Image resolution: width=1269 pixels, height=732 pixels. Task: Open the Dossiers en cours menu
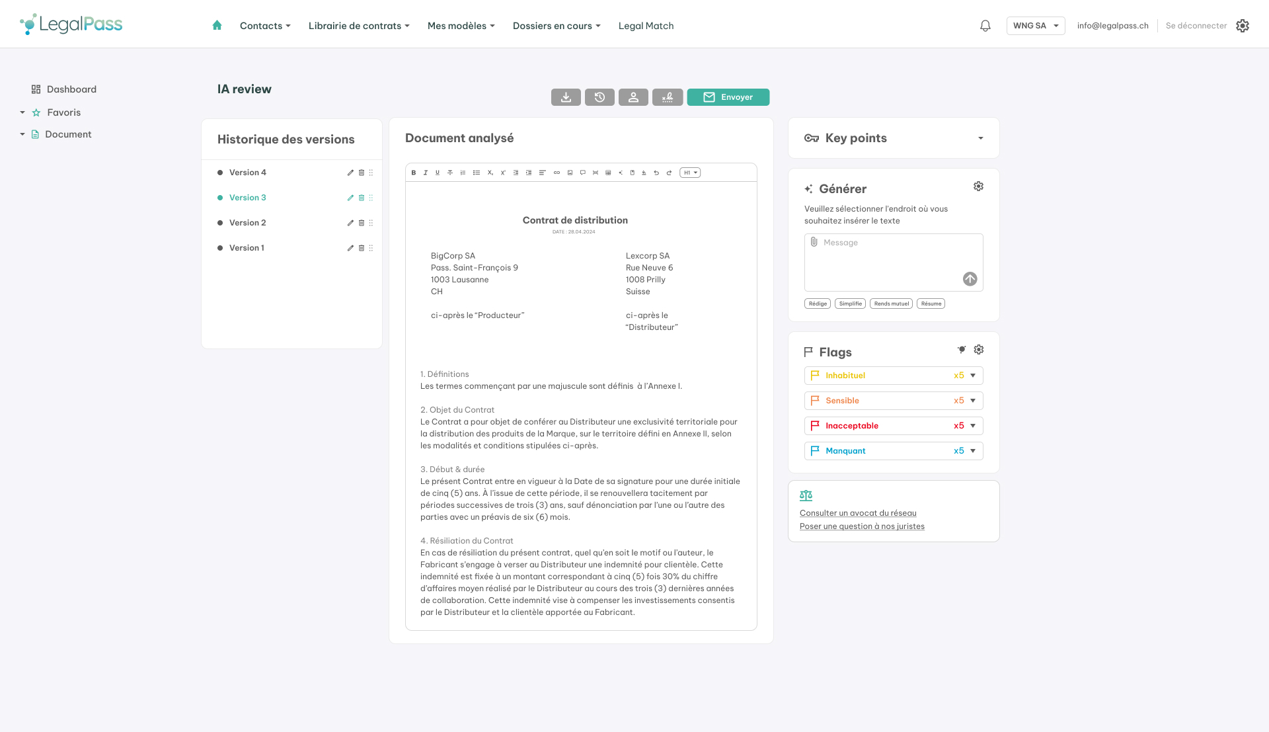[x=557, y=26]
